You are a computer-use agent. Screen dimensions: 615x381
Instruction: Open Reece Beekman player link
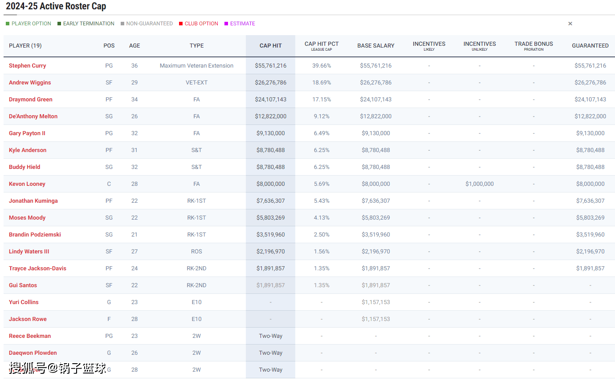30,336
